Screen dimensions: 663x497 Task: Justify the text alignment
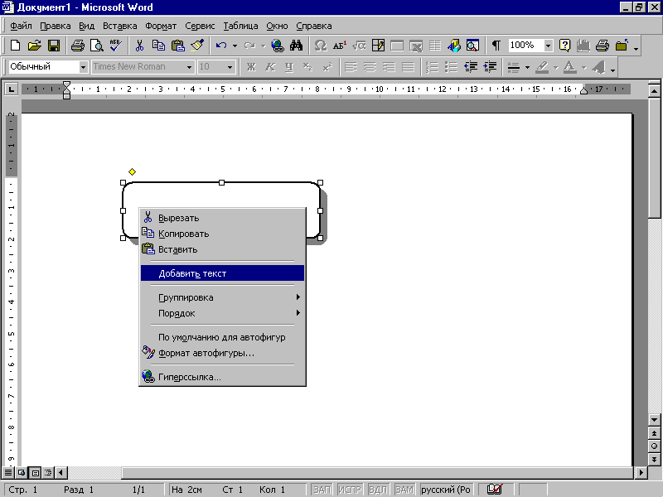click(x=408, y=67)
